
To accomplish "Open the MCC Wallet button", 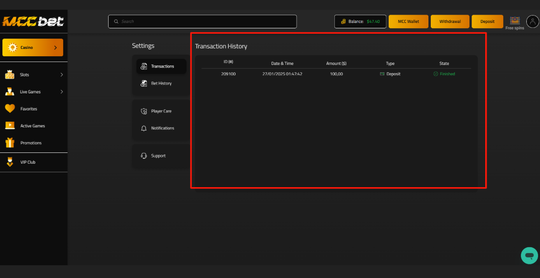I will 408,21.
